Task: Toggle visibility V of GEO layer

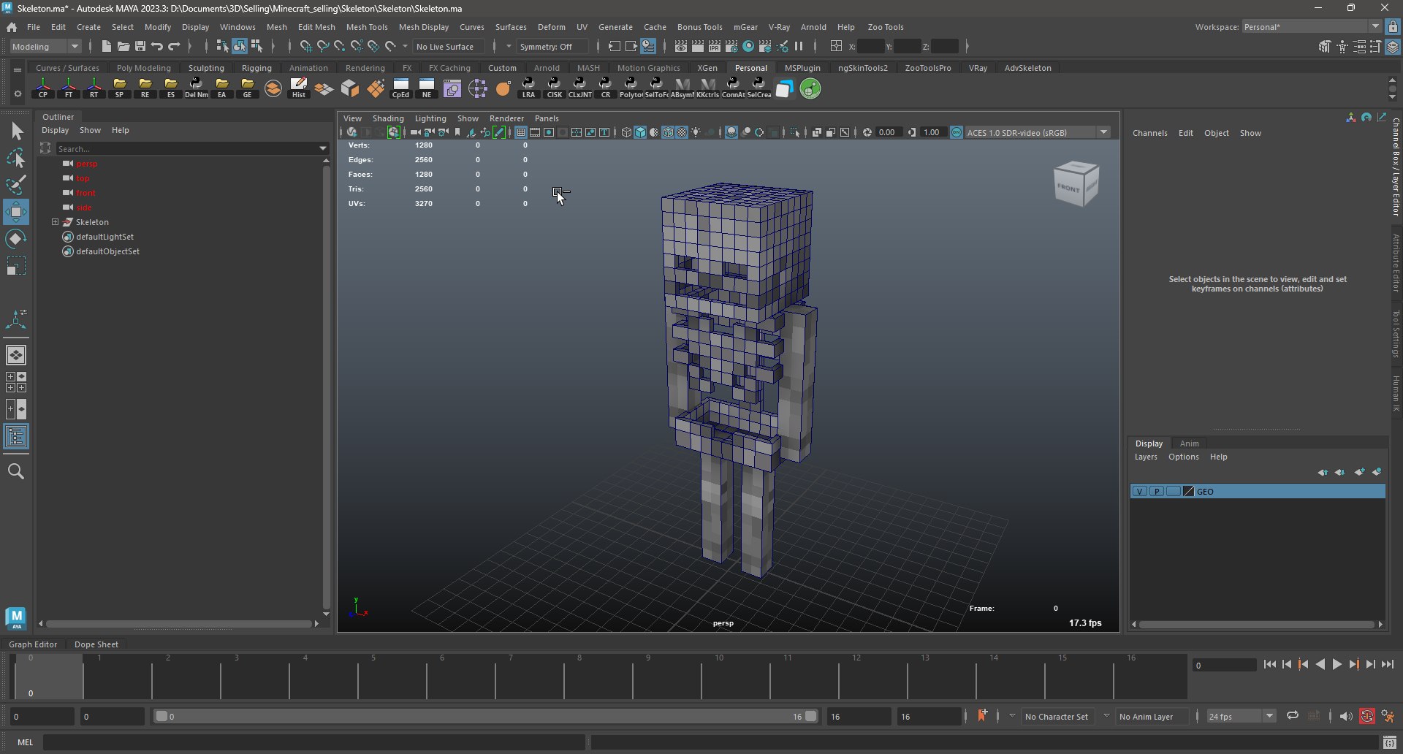Action: click(x=1139, y=491)
